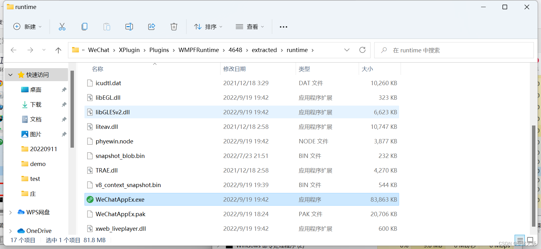Collapse the 快速访问 tree node
This screenshot has height=249, width=541.
tap(11, 75)
